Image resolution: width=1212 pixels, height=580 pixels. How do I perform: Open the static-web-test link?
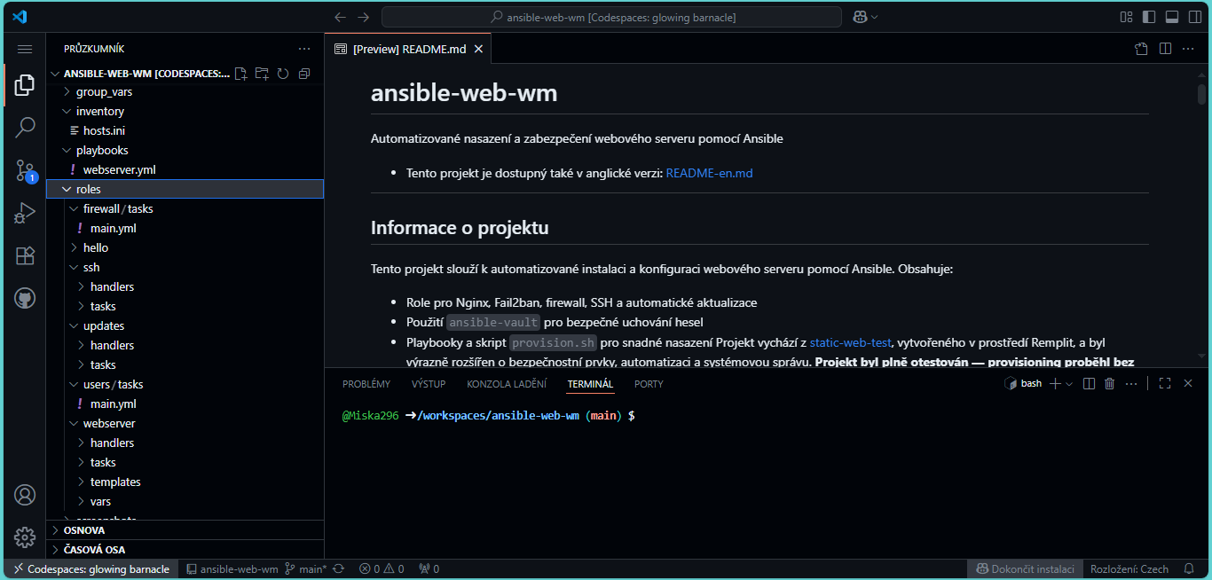coord(850,342)
